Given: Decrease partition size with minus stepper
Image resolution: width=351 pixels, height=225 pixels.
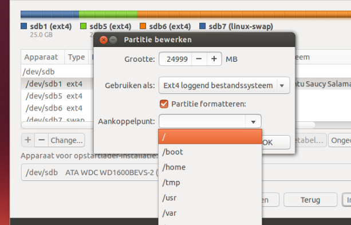Looking at the screenshot, I should (x=199, y=59).
